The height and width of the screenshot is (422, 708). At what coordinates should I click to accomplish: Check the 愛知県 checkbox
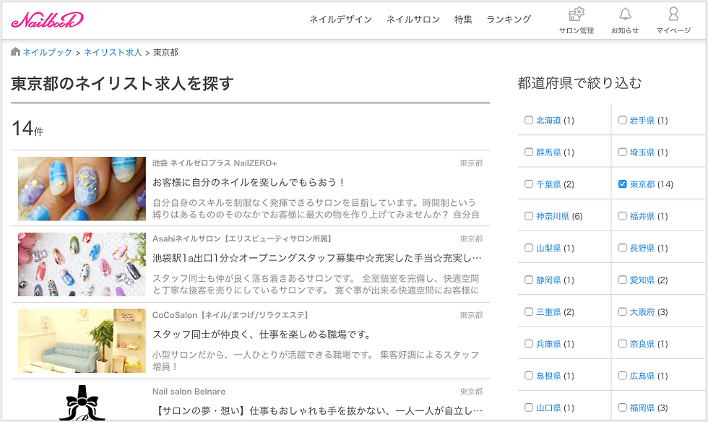point(622,280)
